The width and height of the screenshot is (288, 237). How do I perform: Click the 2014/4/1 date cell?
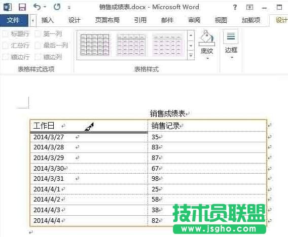[x=89, y=189]
